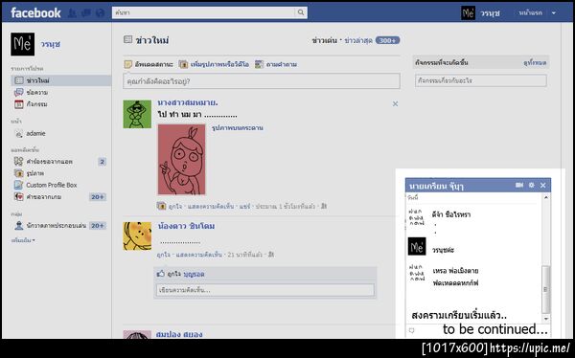Open the account dropdown arrow in header
Screen dimensions: 575x358
[x=554, y=12]
